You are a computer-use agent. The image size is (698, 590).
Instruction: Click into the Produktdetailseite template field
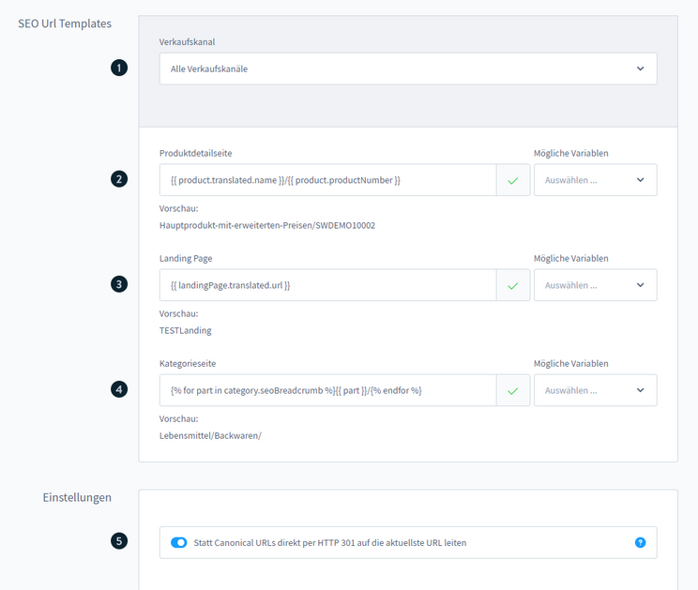pyautogui.click(x=328, y=180)
